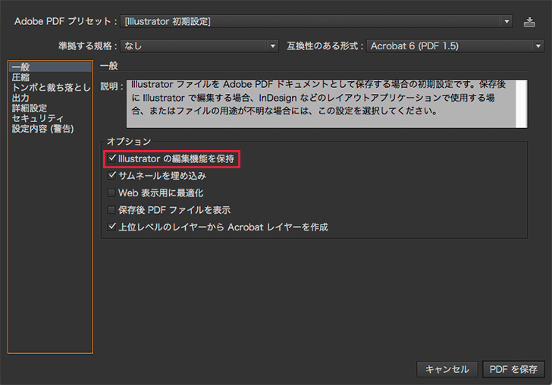The image size is (552, 385).
Task: Enable Web 表示用に最適化 checkbox
Action: [111, 192]
